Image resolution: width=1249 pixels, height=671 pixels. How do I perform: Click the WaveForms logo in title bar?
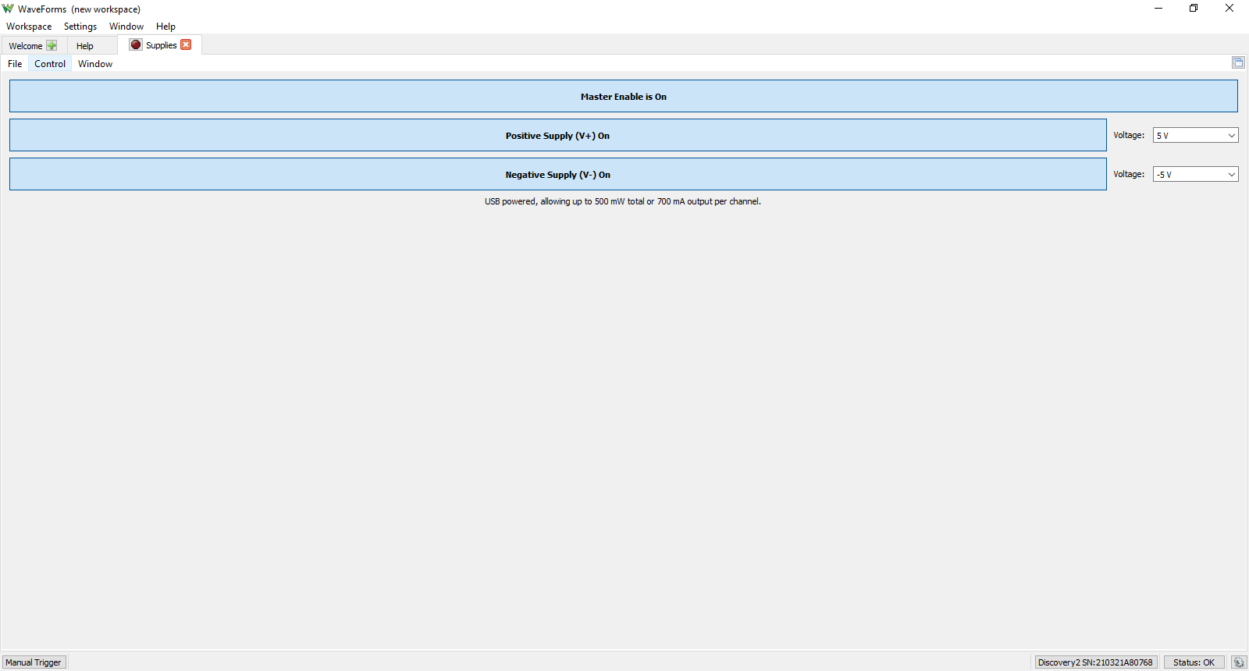coord(8,9)
